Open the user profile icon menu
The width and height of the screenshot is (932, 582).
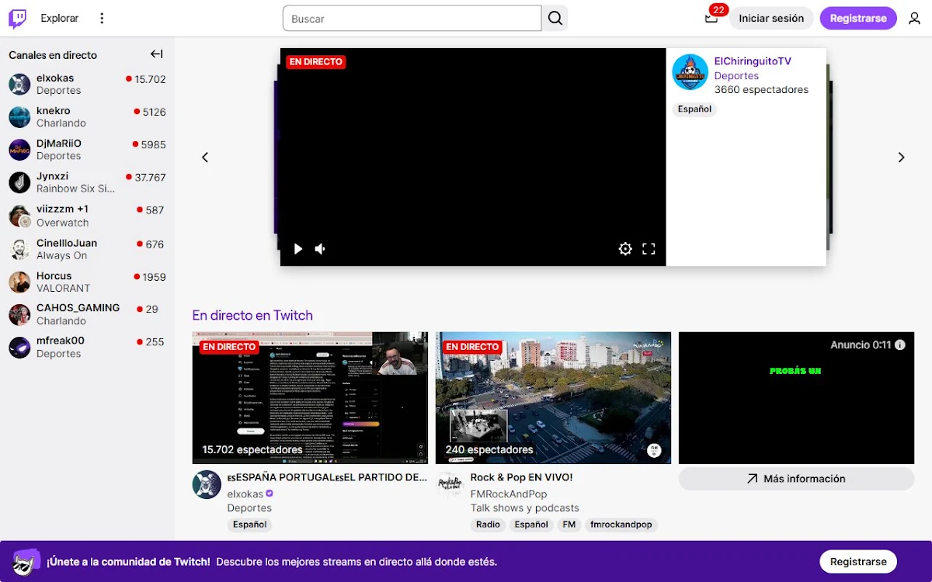pos(914,19)
